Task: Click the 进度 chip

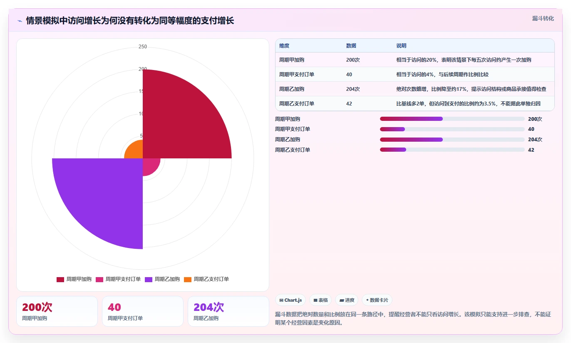Action: click(x=347, y=300)
